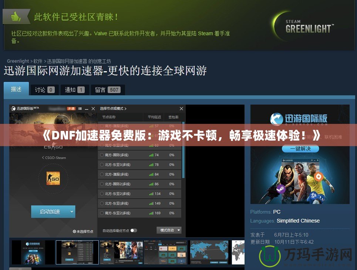Image resolution: width=357 pixels, height=270 pixels.
Task: Sort by 平均延迟 column header
Action: pyautogui.click(x=154, y=117)
